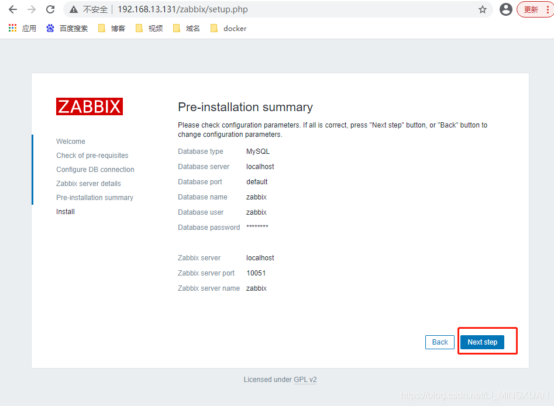Open the 视频 bookmark folder
Image resolution: width=554 pixels, height=406 pixels.
149,28
